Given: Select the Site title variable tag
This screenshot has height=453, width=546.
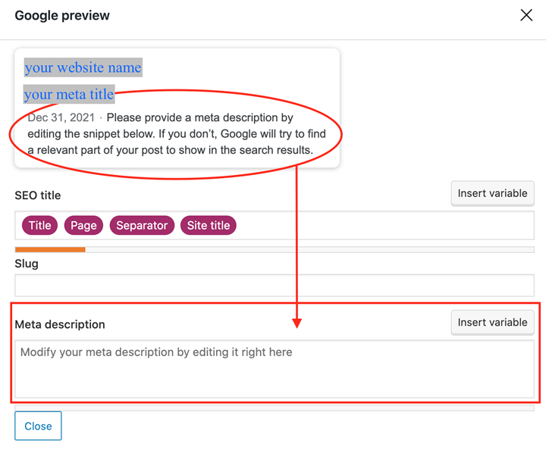Looking at the screenshot, I should point(209,226).
